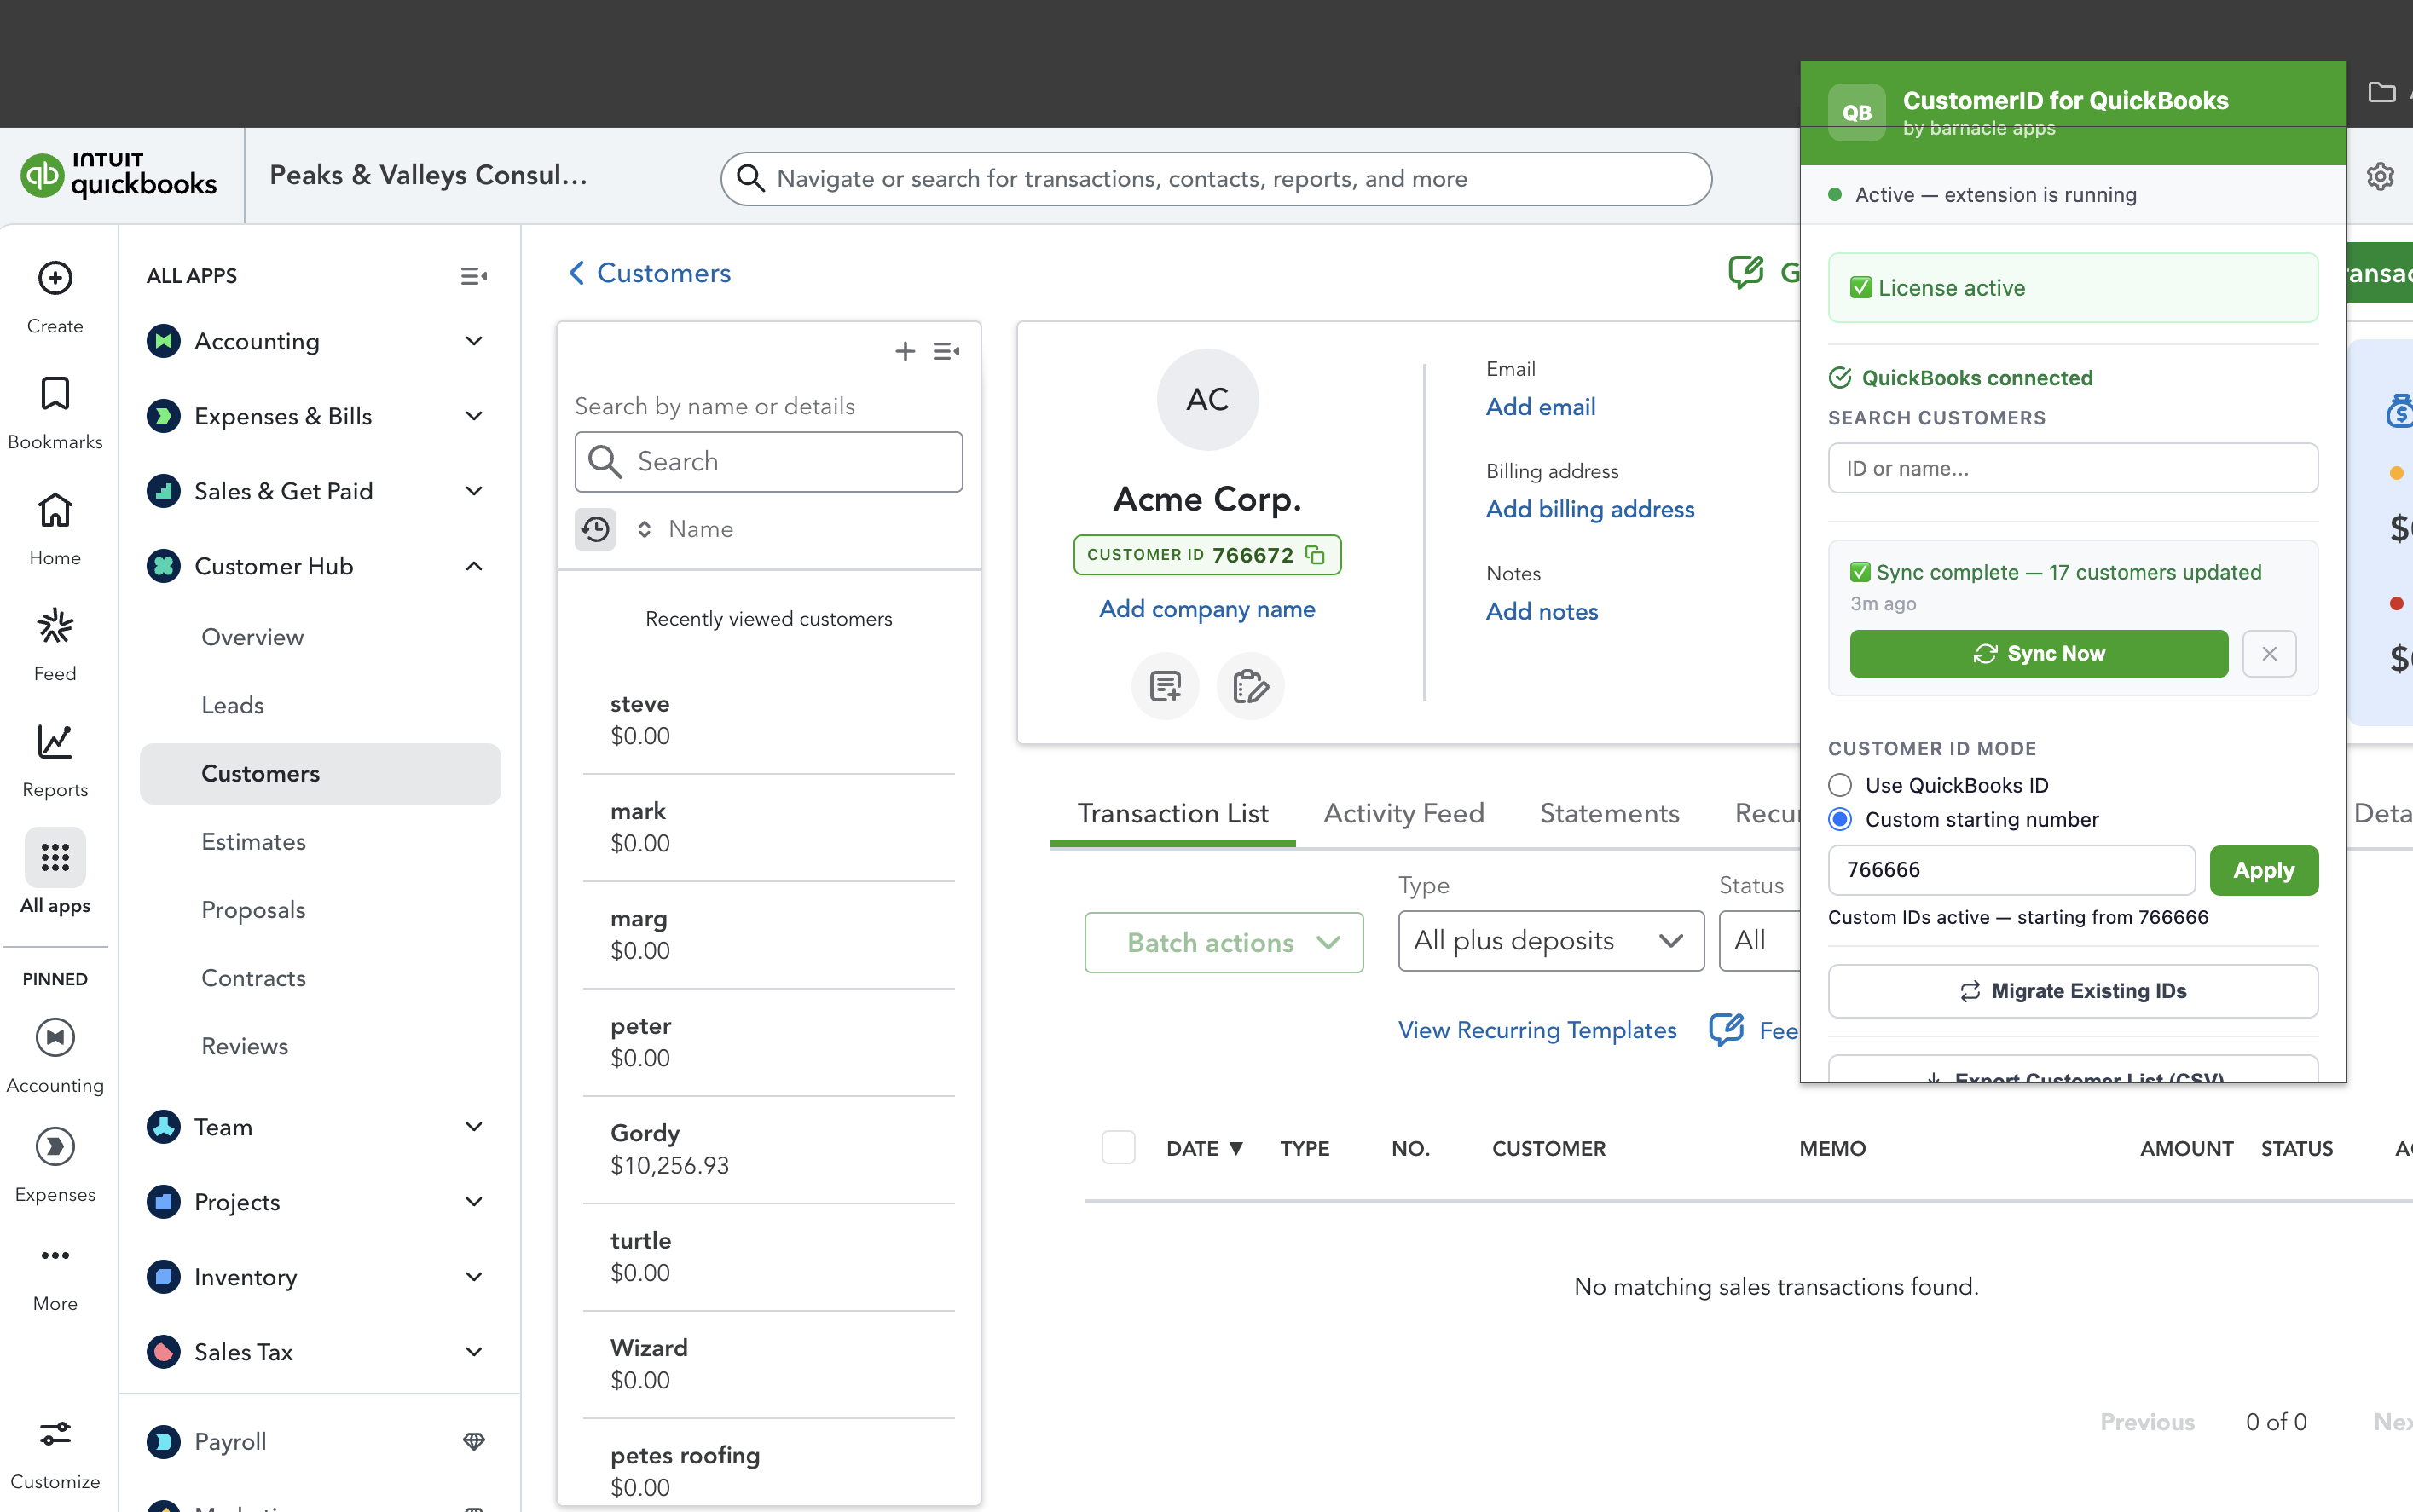Sort customer list by Name
2413x1512 pixels.
tap(686, 529)
